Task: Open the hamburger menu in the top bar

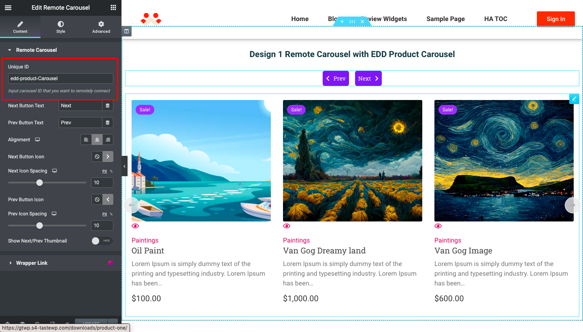Action: click(x=8, y=7)
